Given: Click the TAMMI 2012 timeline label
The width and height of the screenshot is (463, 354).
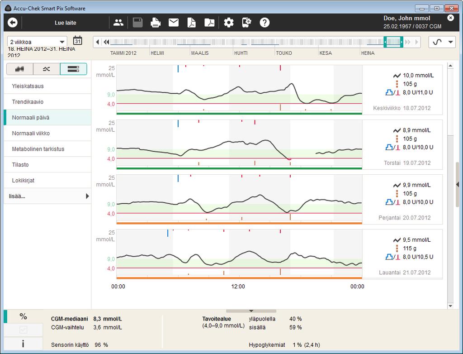Looking at the screenshot, I should (x=123, y=53).
